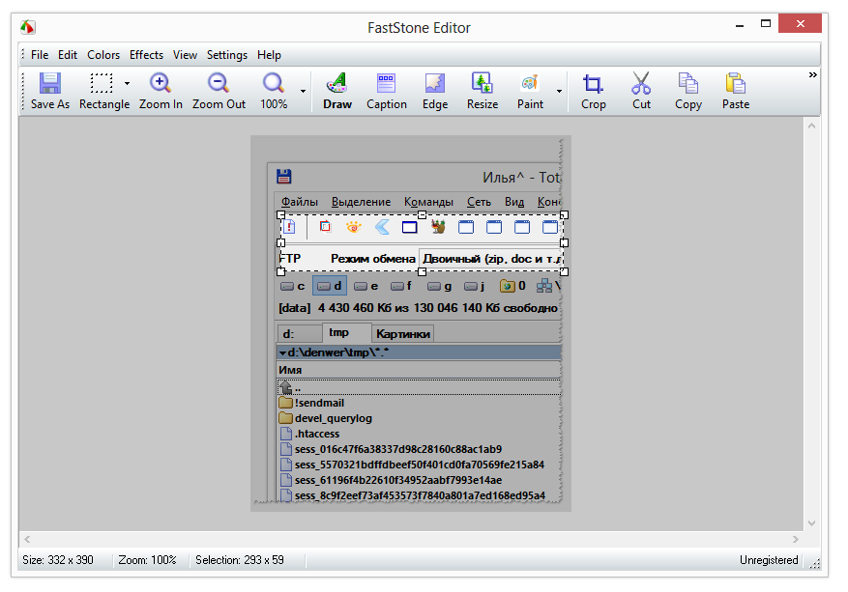This screenshot has width=848, height=592.
Task: Open the Edge effects tool
Action: (x=435, y=92)
